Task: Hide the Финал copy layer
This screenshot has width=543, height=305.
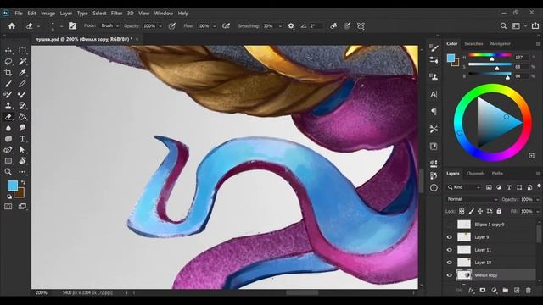Action: pyautogui.click(x=450, y=275)
